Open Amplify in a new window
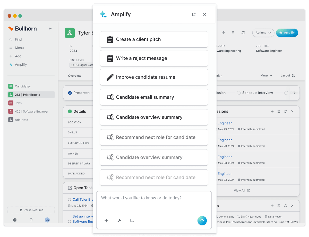The height and width of the screenshot is (237, 309). 194,14
